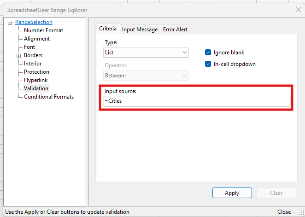Viewport: 305px width, 217px height.
Task: Toggle the Ignore blank checkbox
Action: (x=208, y=53)
